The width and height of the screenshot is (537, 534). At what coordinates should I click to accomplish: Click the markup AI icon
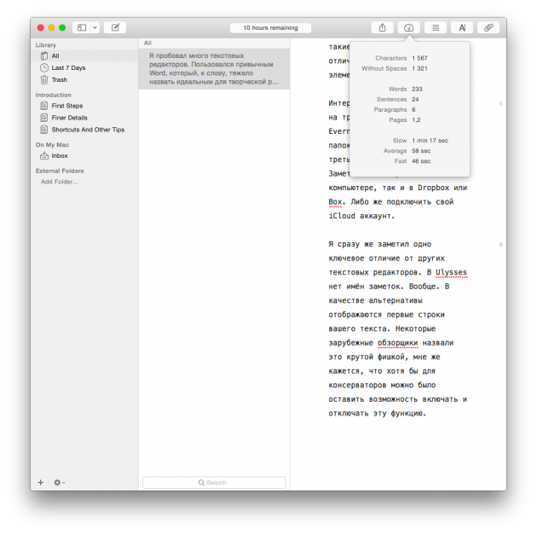(462, 27)
